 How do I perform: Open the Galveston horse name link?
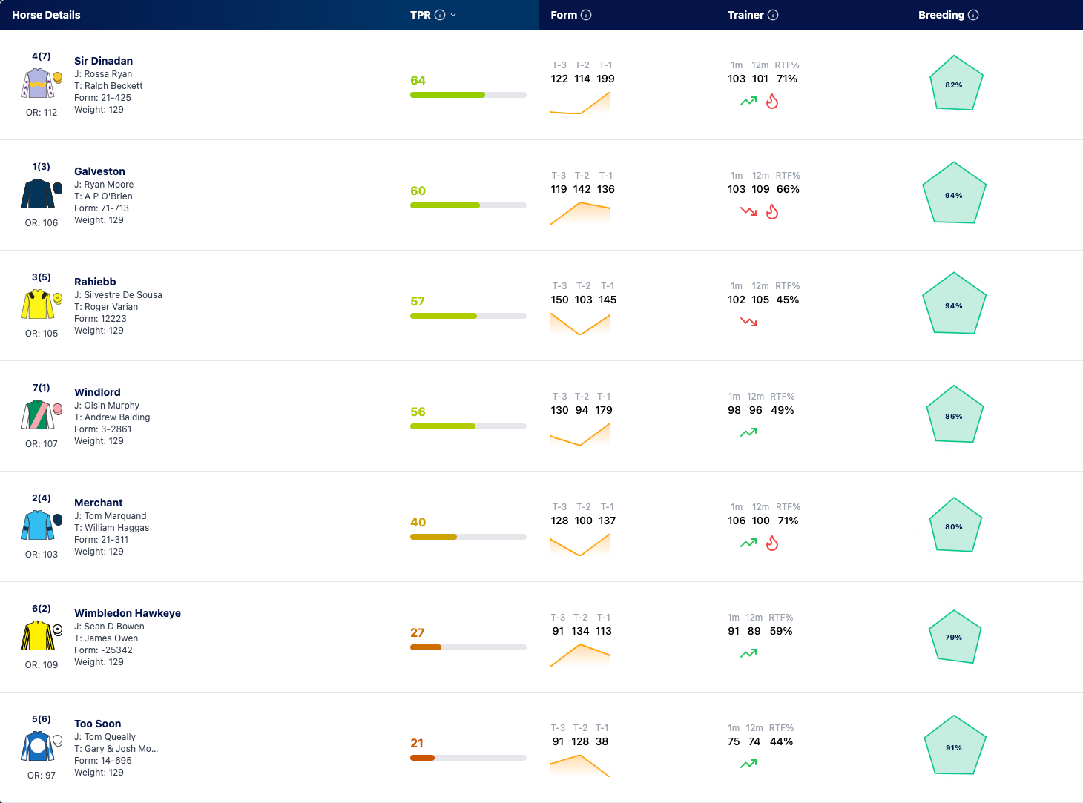99,171
